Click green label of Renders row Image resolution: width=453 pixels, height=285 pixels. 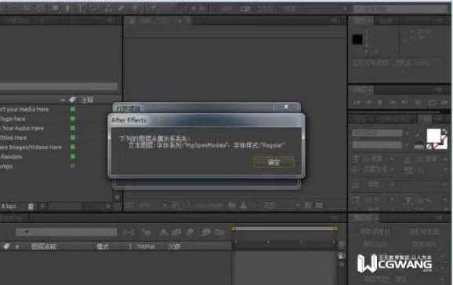point(72,156)
